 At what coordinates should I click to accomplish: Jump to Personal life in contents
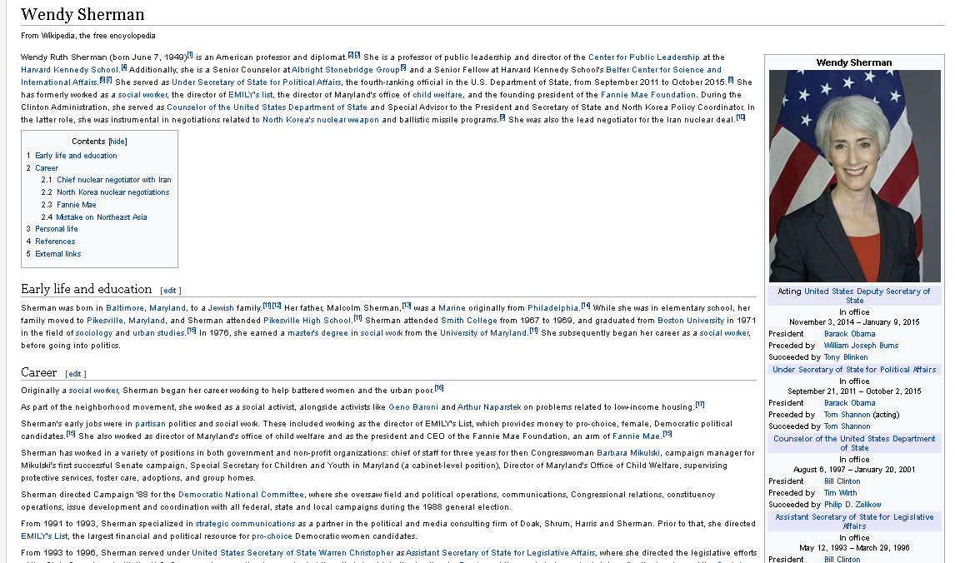point(57,230)
